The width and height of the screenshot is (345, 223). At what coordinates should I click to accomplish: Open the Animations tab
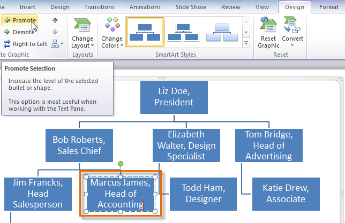click(145, 7)
